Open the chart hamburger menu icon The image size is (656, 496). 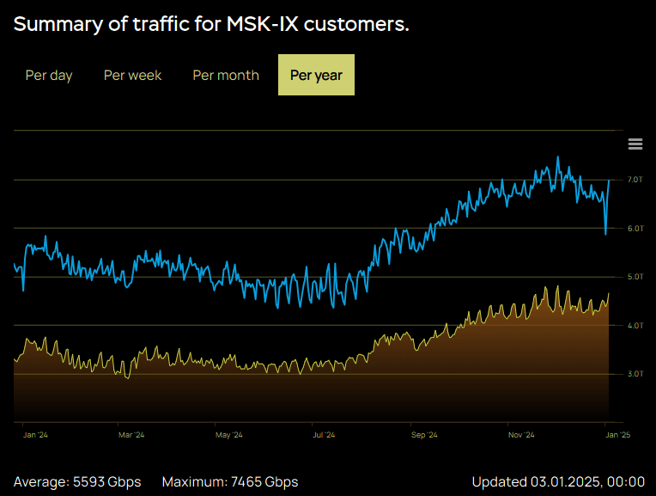[x=635, y=144]
